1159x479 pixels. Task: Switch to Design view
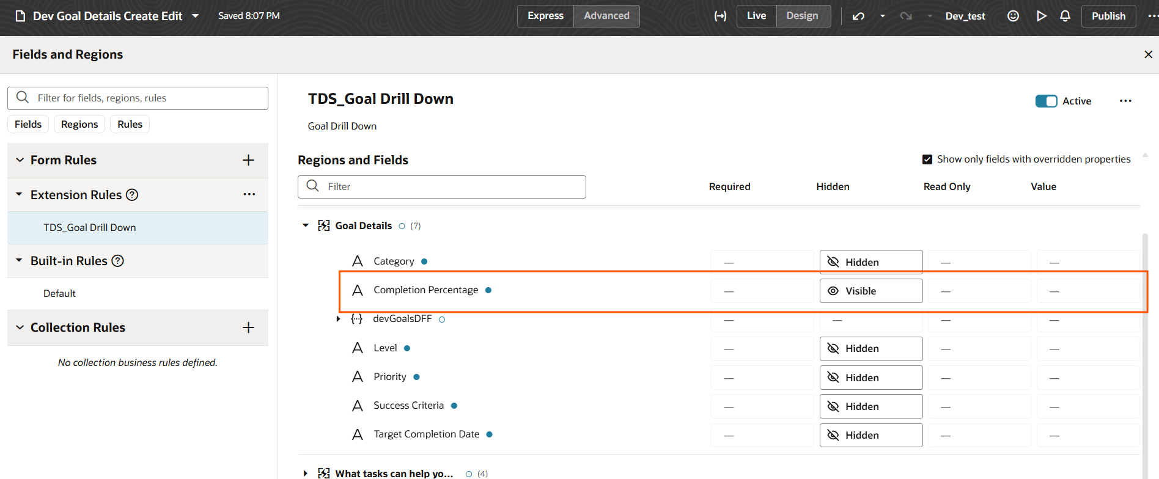pyautogui.click(x=803, y=16)
